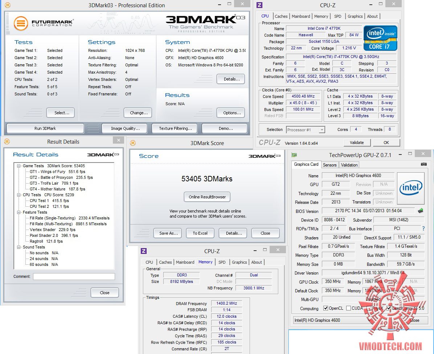Click Save As... in 3DMark Score
This screenshot has width=434, height=354.
point(168,233)
